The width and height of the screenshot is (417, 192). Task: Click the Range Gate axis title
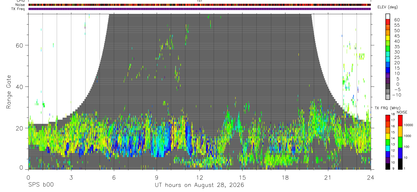point(9,92)
